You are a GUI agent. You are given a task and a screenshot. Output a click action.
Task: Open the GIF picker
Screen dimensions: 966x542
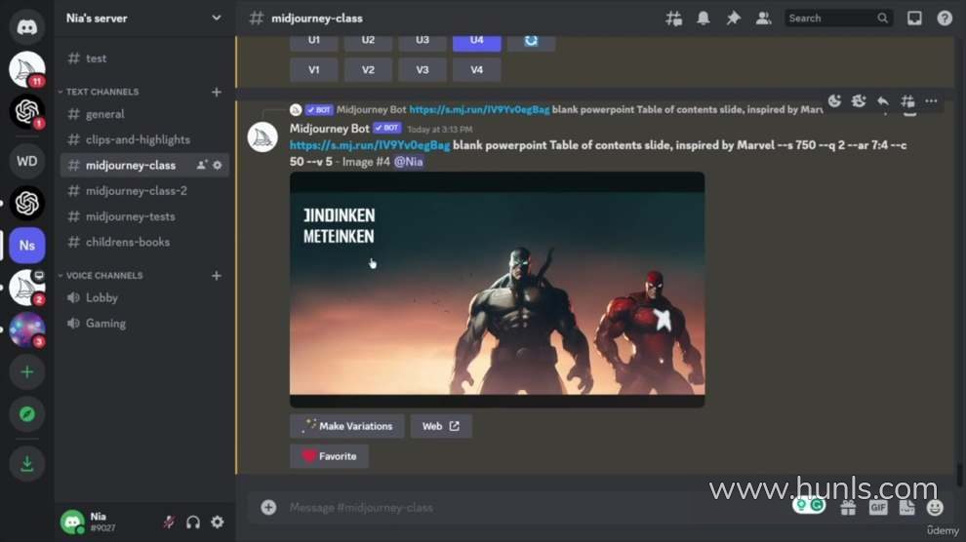[x=878, y=508]
